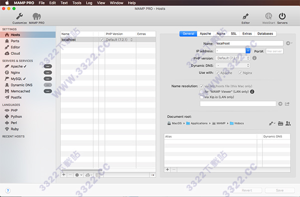Click the WebStart globe icon
300x197 pixels.
(268, 16)
